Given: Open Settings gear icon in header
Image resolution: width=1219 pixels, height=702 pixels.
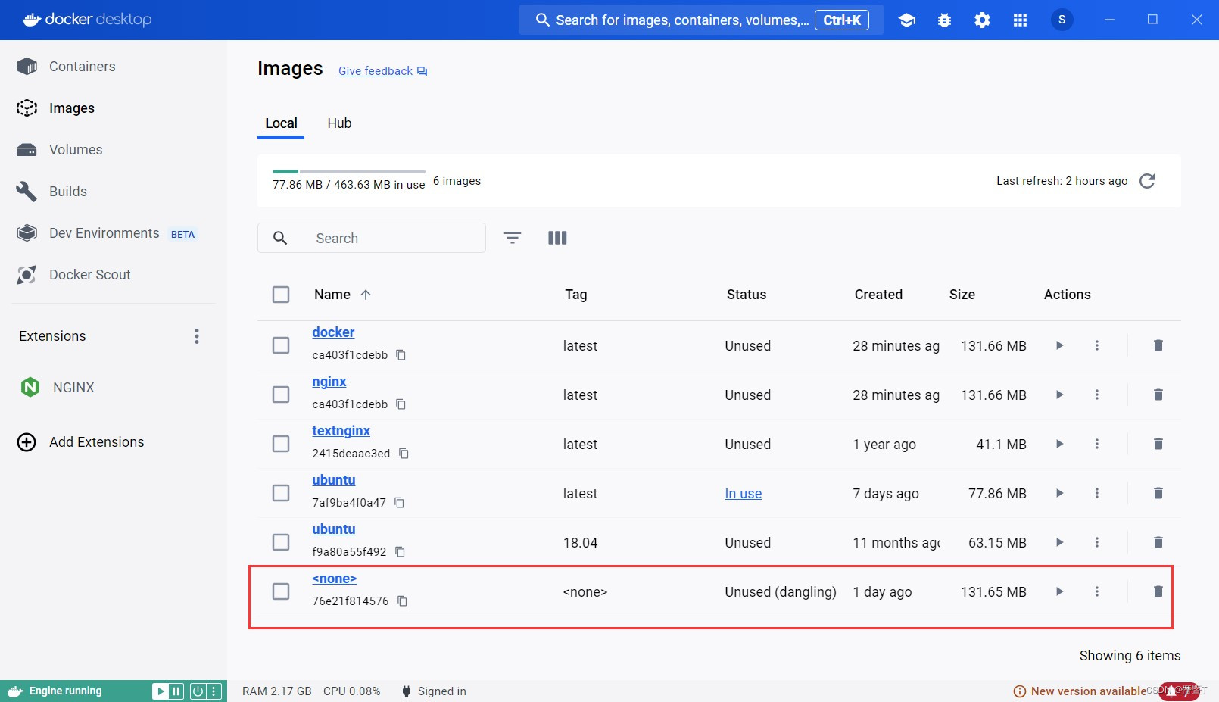Looking at the screenshot, I should [982, 20].
